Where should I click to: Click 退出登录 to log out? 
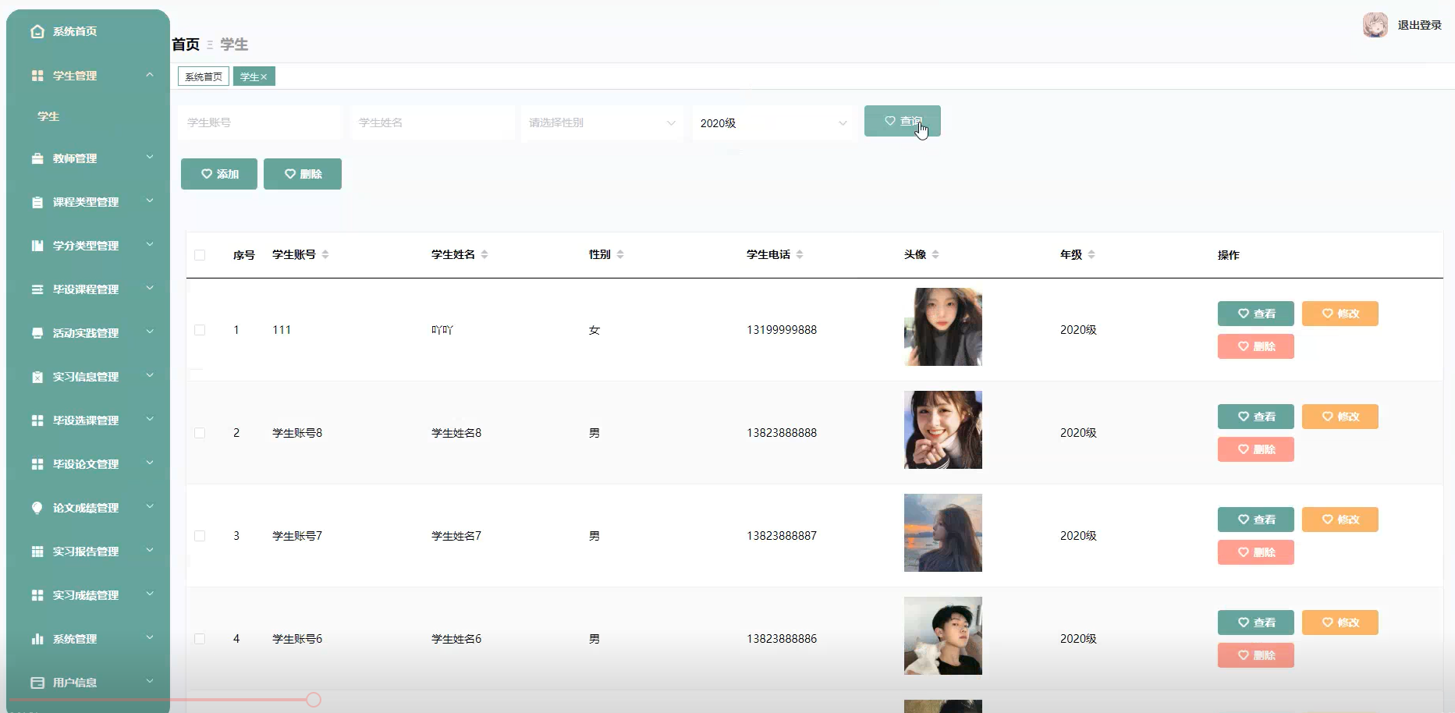1419,25
